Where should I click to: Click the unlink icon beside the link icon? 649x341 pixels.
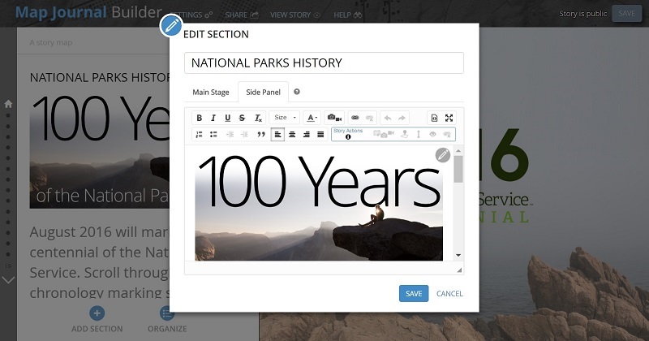pos(370,118)
